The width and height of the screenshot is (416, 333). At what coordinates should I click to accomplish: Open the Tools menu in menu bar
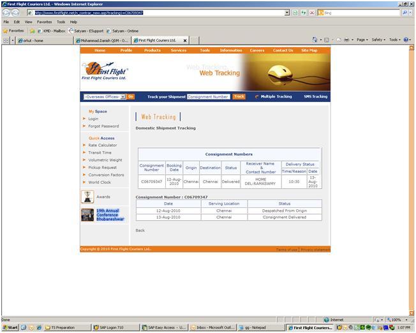[61, 22]
